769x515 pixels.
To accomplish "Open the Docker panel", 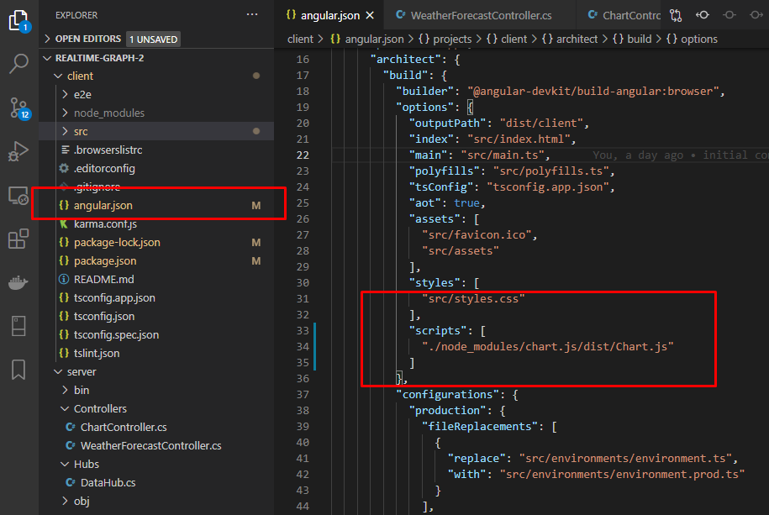I will 18,281.
